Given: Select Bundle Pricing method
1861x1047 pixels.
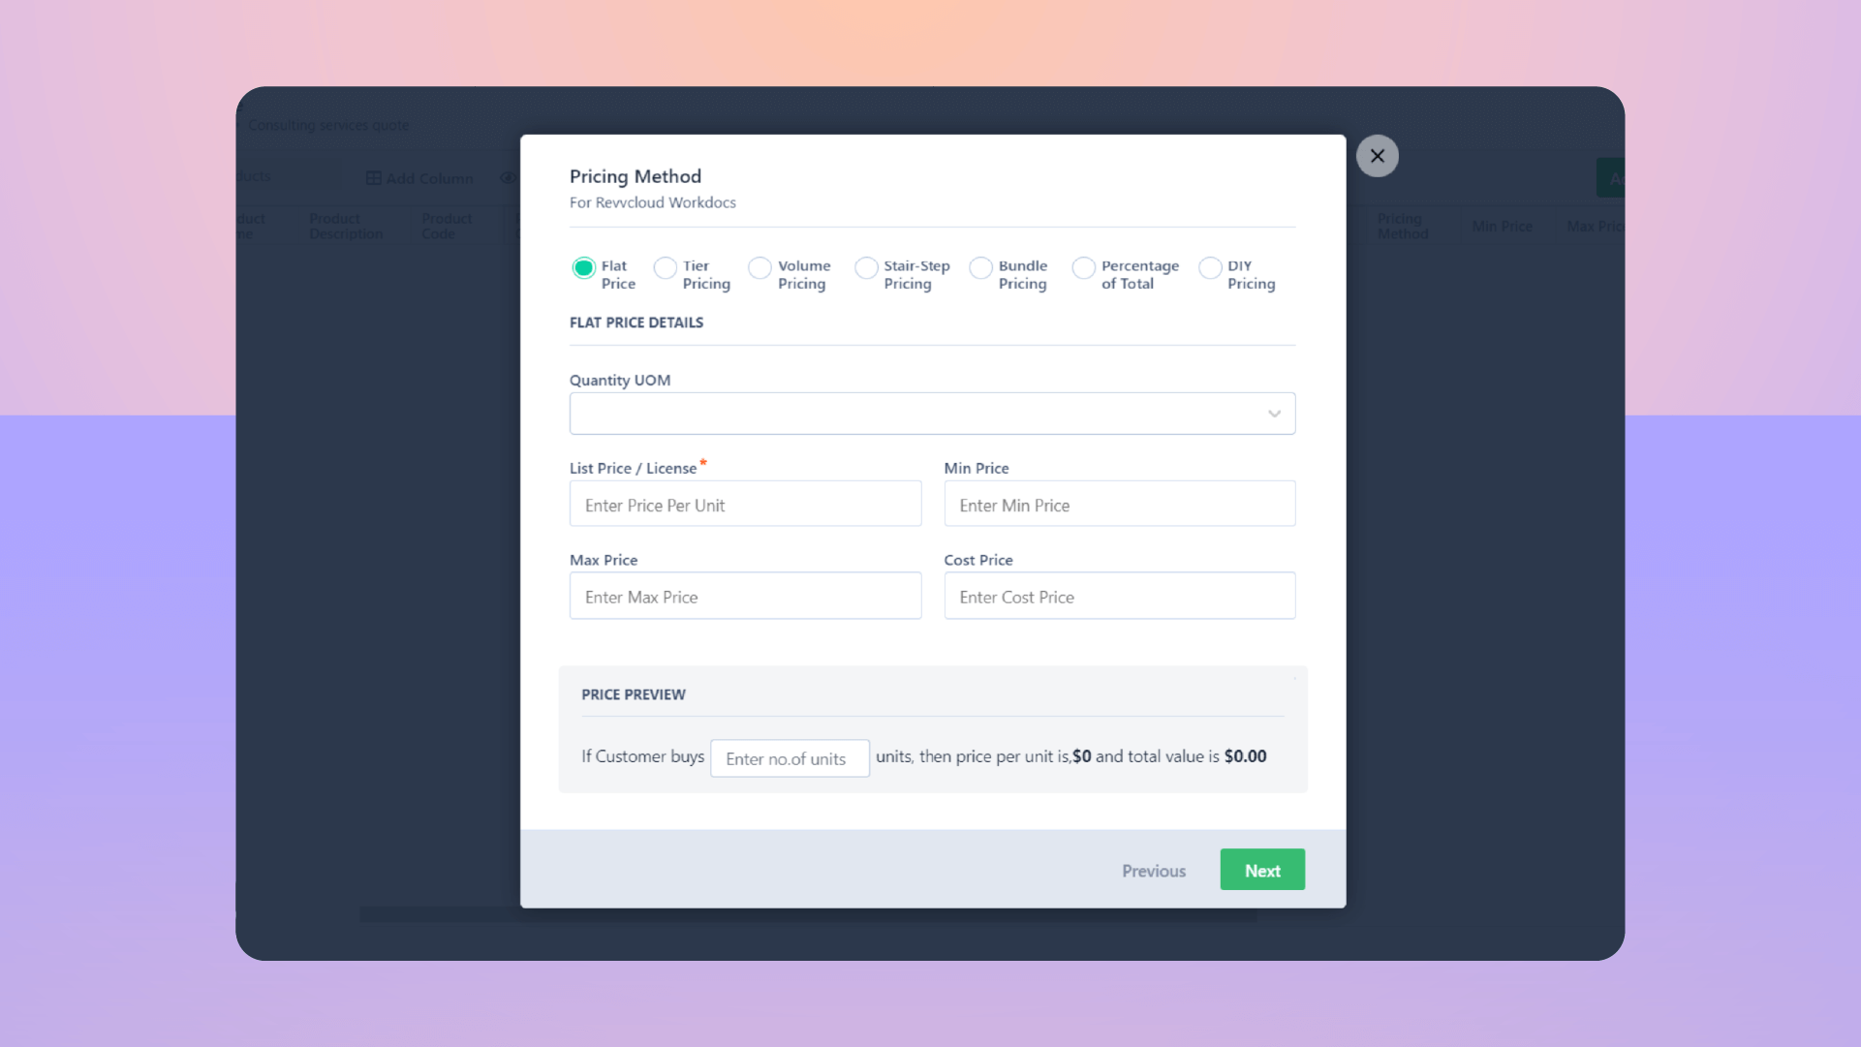Looking at the screenshot, I should [981, 267].
